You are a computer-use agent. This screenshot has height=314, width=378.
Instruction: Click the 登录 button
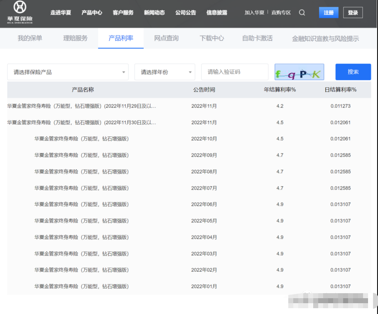click(x=353, y=12)
